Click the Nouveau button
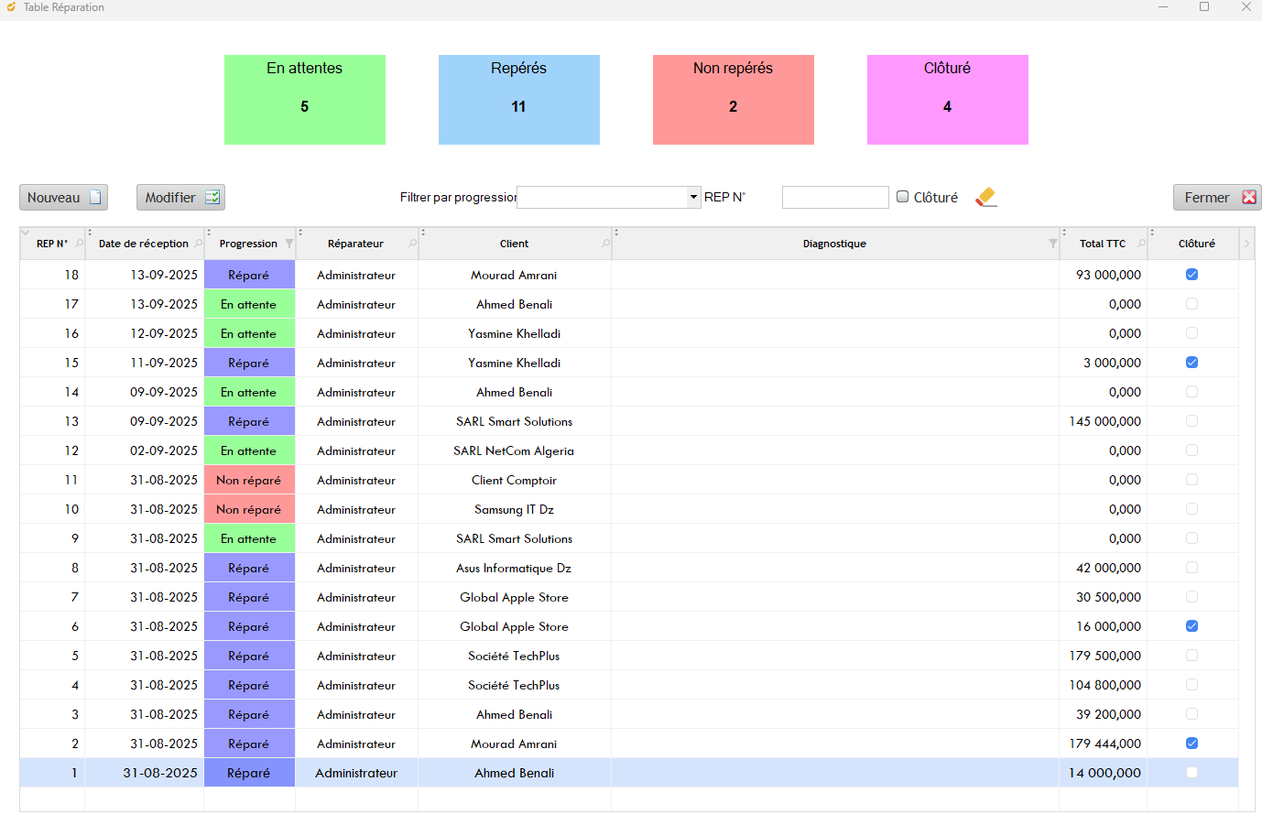 [63, 197]
